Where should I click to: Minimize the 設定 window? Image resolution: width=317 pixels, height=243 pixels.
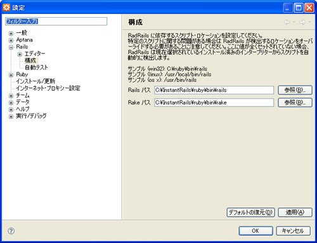point(288,8)
